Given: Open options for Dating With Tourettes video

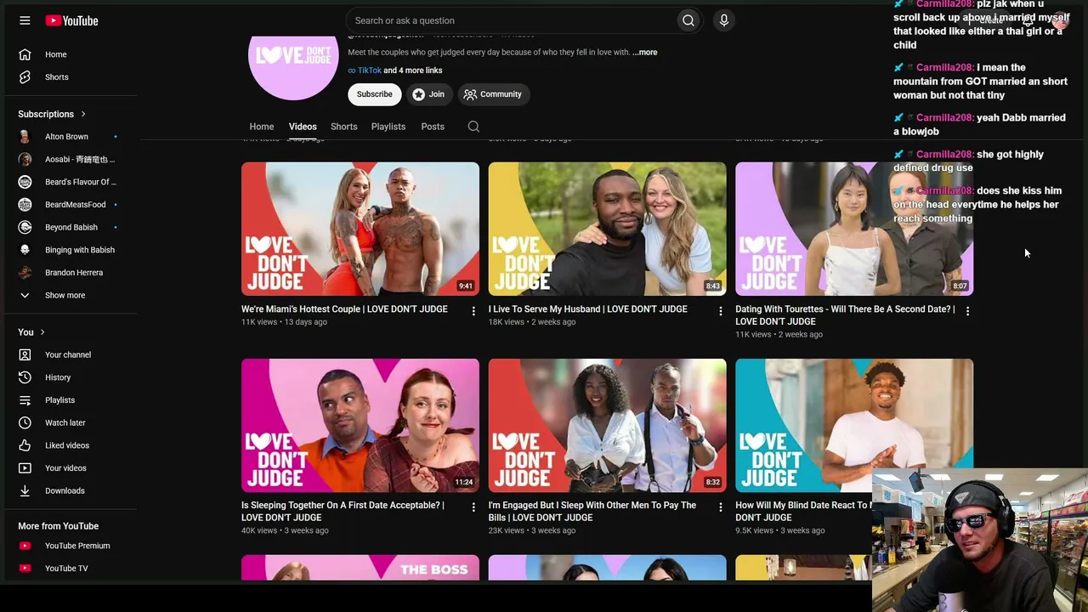Looking at the screenshot, I should click(x=967, y=311).
